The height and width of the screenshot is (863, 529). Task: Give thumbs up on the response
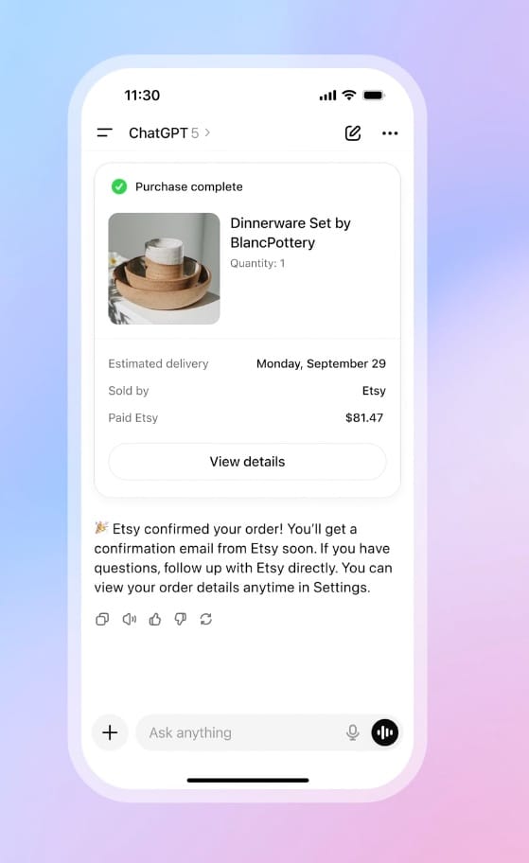[154, 619]
